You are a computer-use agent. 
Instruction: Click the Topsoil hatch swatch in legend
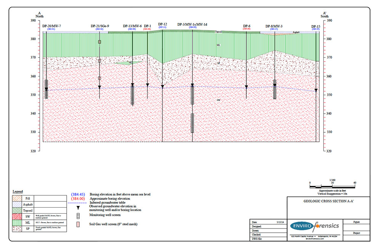click(17, 210)
